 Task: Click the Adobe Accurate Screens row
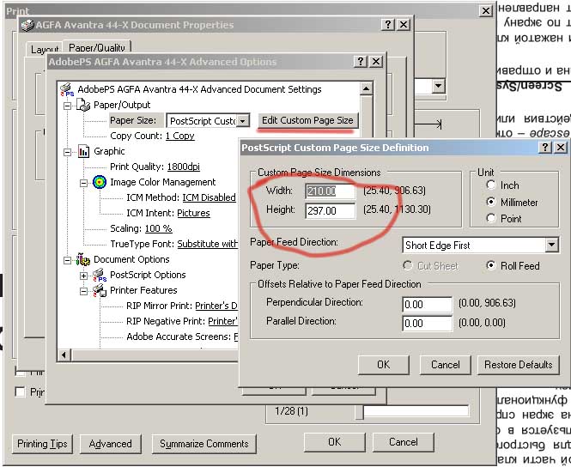(182, 337)
